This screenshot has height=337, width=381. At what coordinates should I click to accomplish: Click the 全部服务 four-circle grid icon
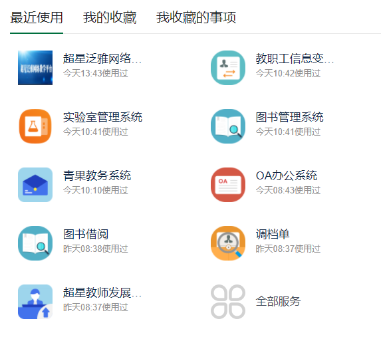(228, 302)
